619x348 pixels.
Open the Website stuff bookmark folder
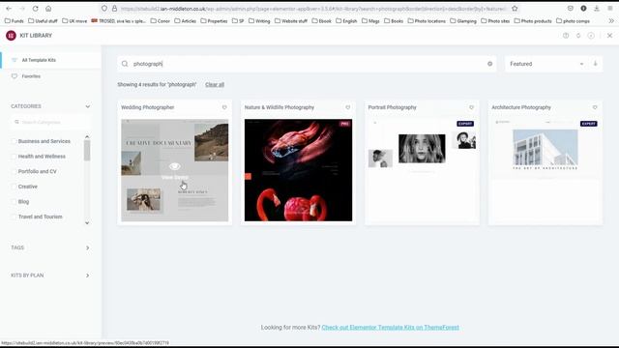tap(290, 21)
